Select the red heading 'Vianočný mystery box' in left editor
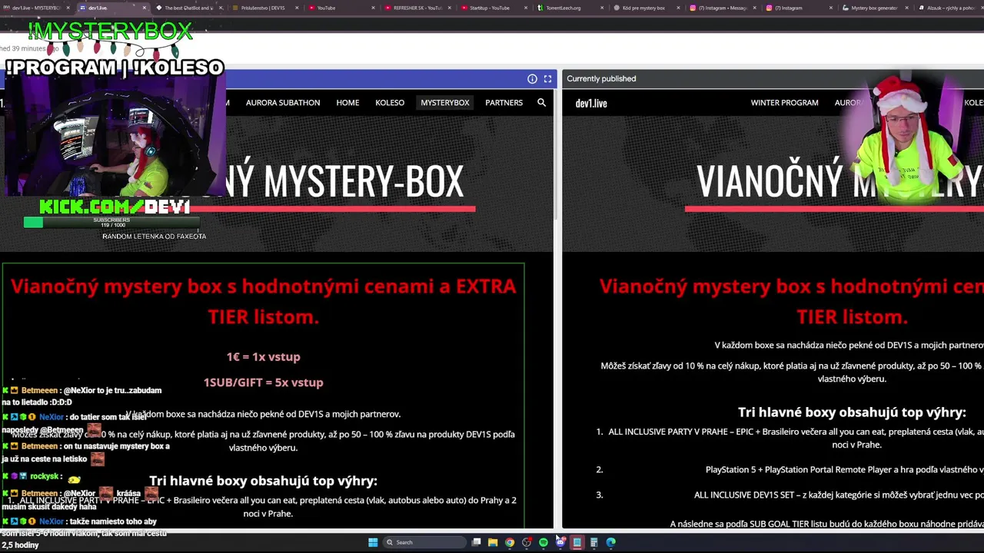Viewport: 984px width, 553px height. (x=264, y=301)
